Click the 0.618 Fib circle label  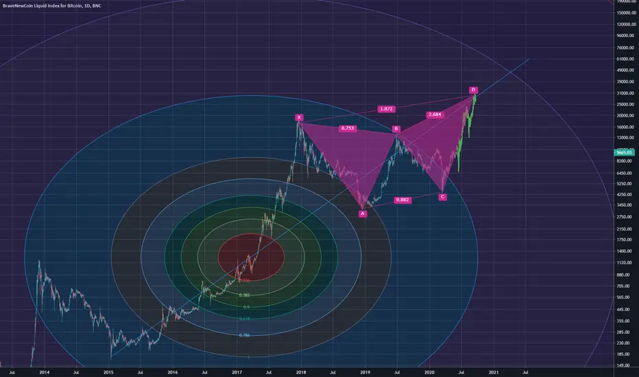(x=245, y=319)
